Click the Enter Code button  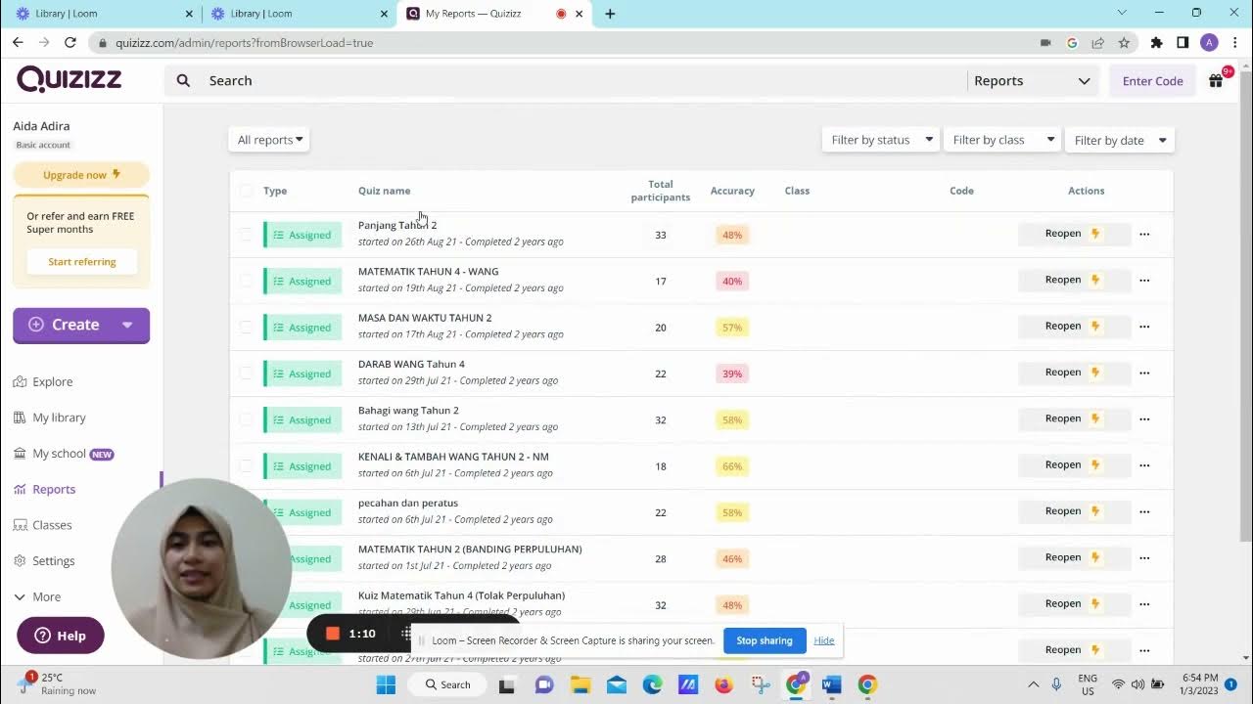coord(1152,81)
